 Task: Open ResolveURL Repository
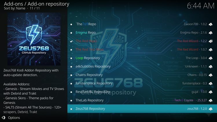(x=142, y=92)
